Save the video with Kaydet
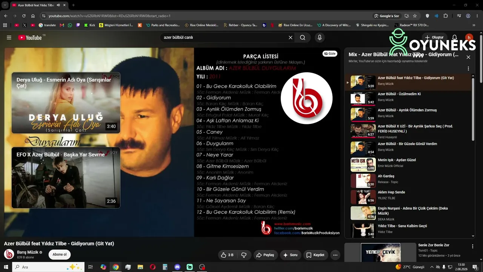 (315, 255)
